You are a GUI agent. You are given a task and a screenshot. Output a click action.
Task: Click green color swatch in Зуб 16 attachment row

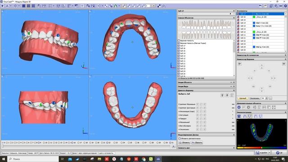point(254,17)
